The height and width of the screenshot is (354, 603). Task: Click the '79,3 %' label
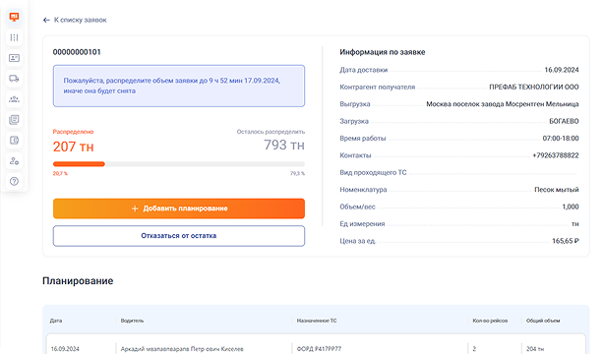[298, 174]
